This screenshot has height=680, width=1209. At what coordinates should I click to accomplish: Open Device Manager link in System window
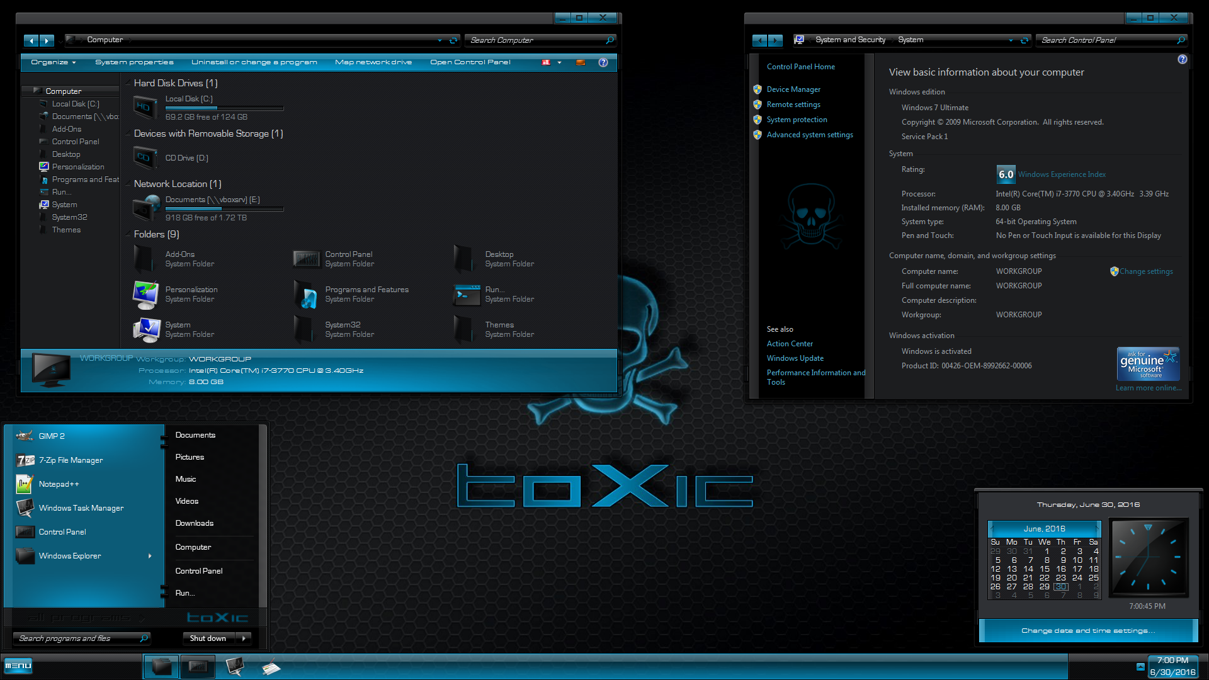click(793, 89)
